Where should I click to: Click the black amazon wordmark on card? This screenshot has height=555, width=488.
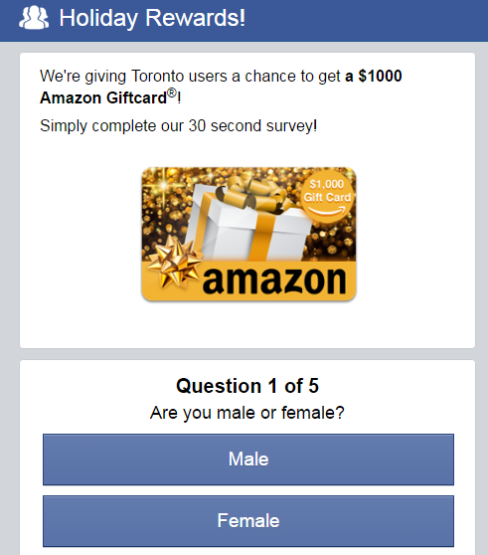point(274,280)
